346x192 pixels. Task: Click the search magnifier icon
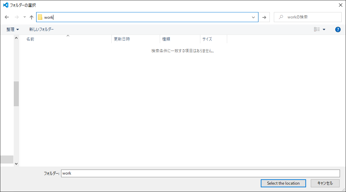tap(281, 17)
